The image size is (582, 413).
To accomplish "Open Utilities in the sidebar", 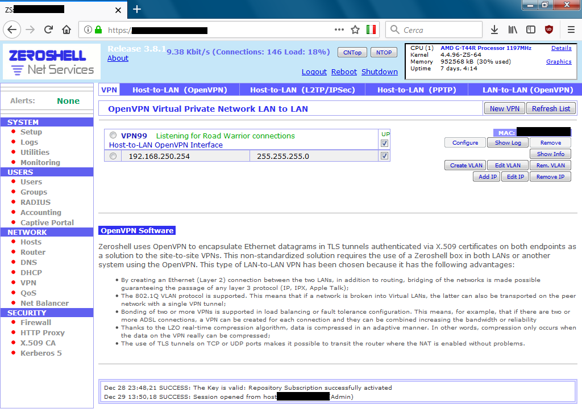I will [x=35, y=152].
